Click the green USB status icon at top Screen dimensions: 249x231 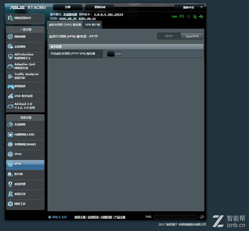tap(201, 16)
